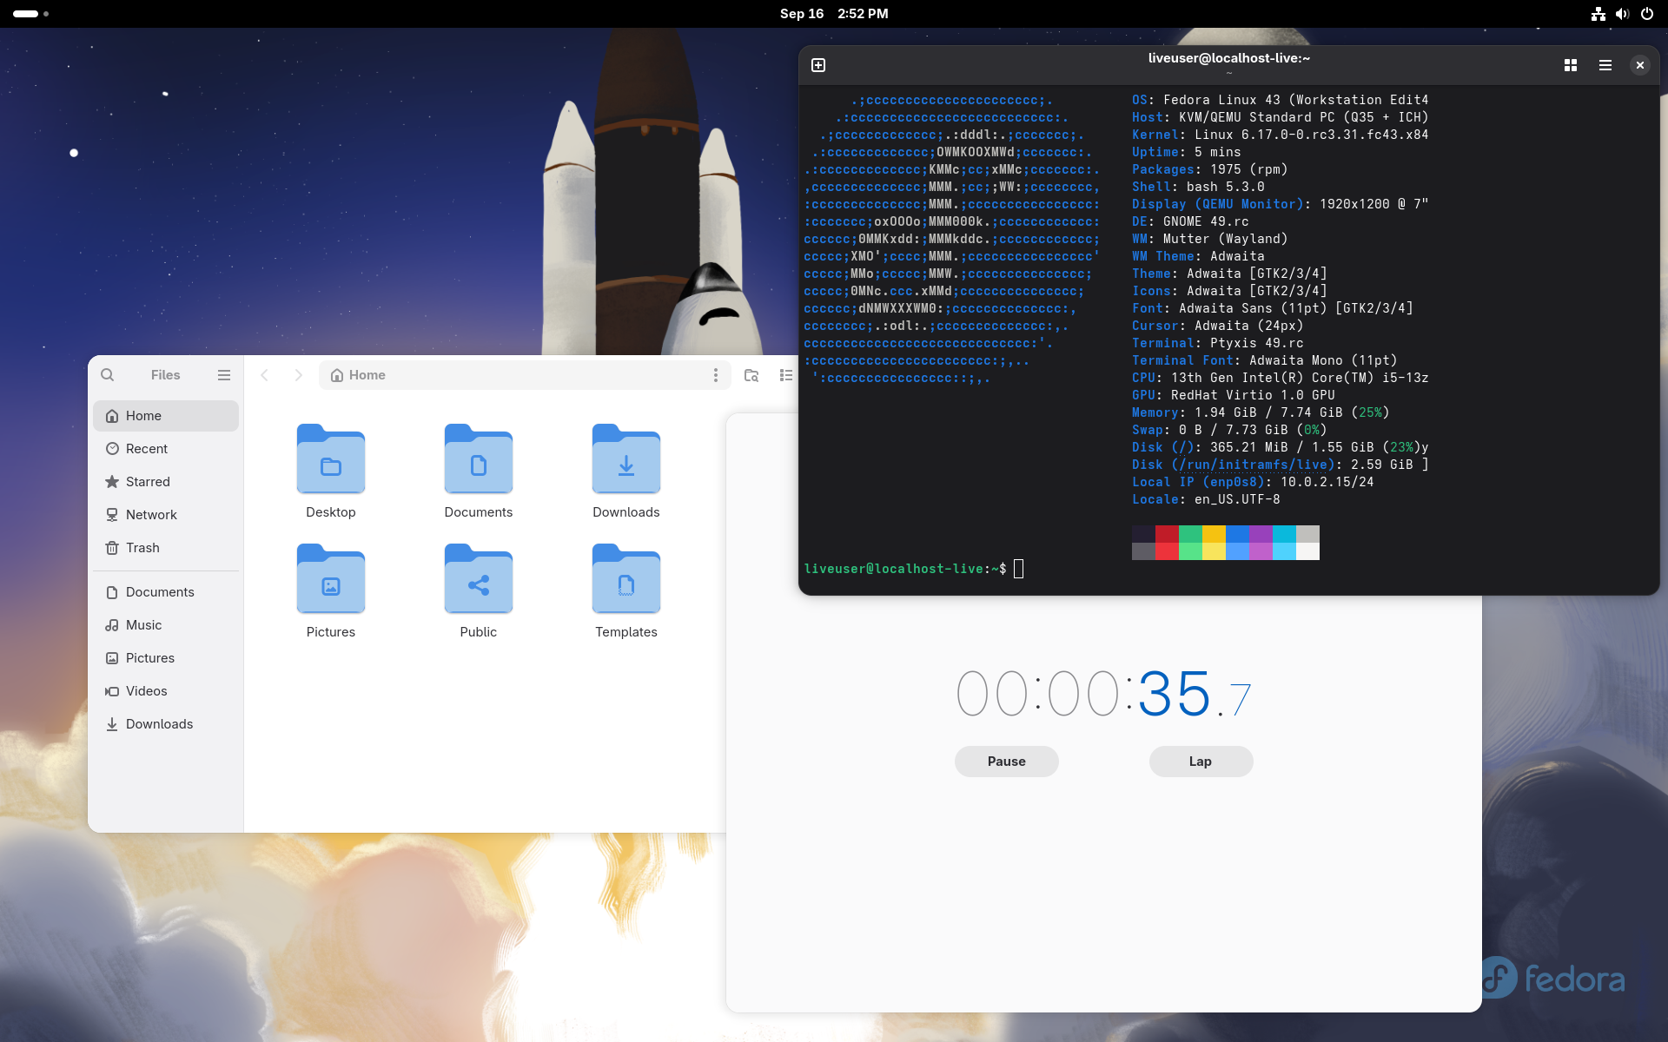Click the search-in-folder icon in path bar
This screenshot has width=1668, height=1042.
pyautogui.click(x=751, y=375)
